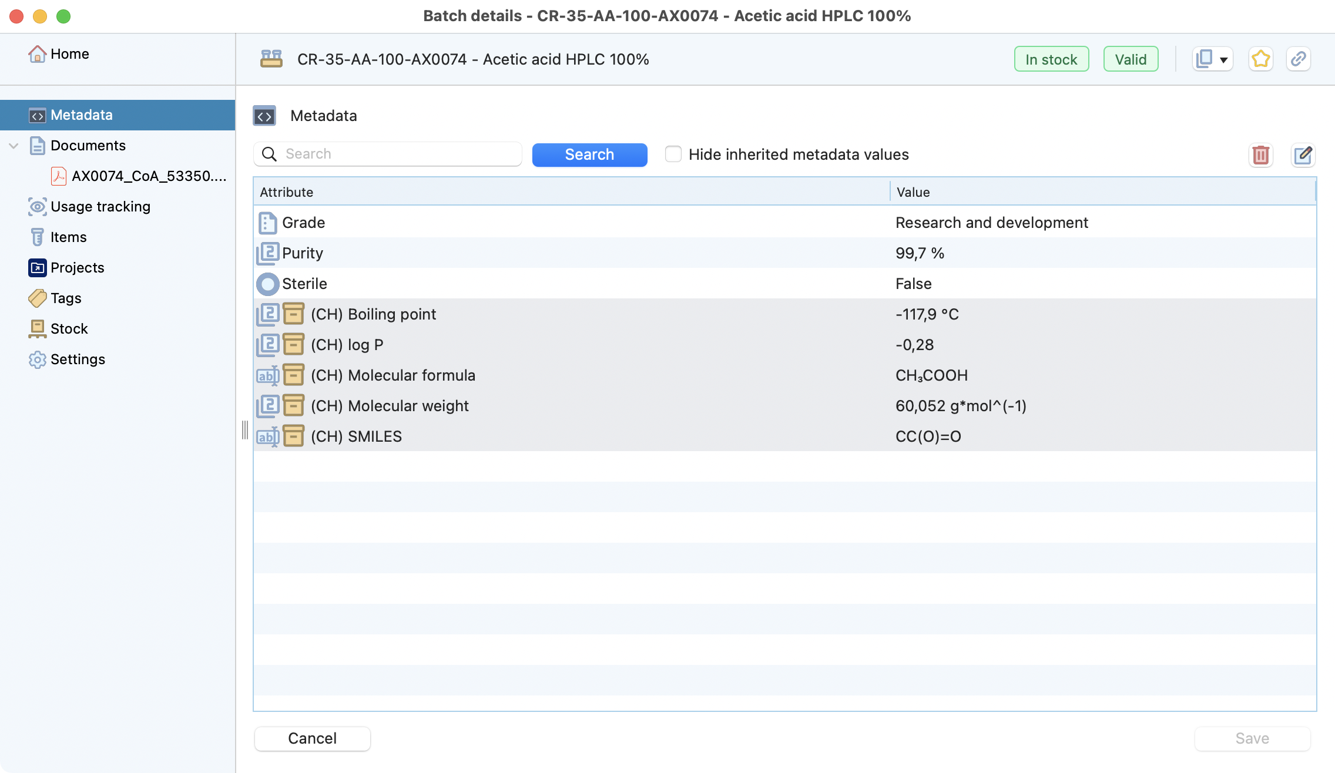Click the copy link chain icon
This screenshot has height=773, width=1335.
click(1298, 59)
